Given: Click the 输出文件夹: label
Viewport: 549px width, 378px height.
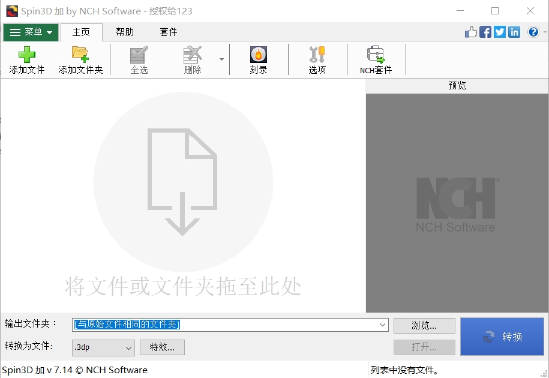Looking at the screenshot, I should pos(31,324).
